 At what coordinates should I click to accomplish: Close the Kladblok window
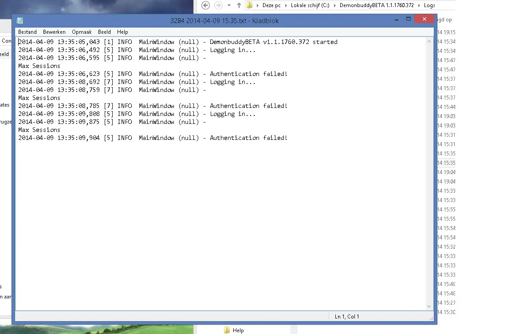pyautogui.click(x=425, y=20)
